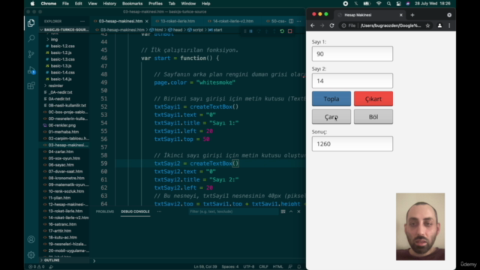Change the HTML language mode in the status bar
Viewport: 480px width, 270px height.
(277, 267)
